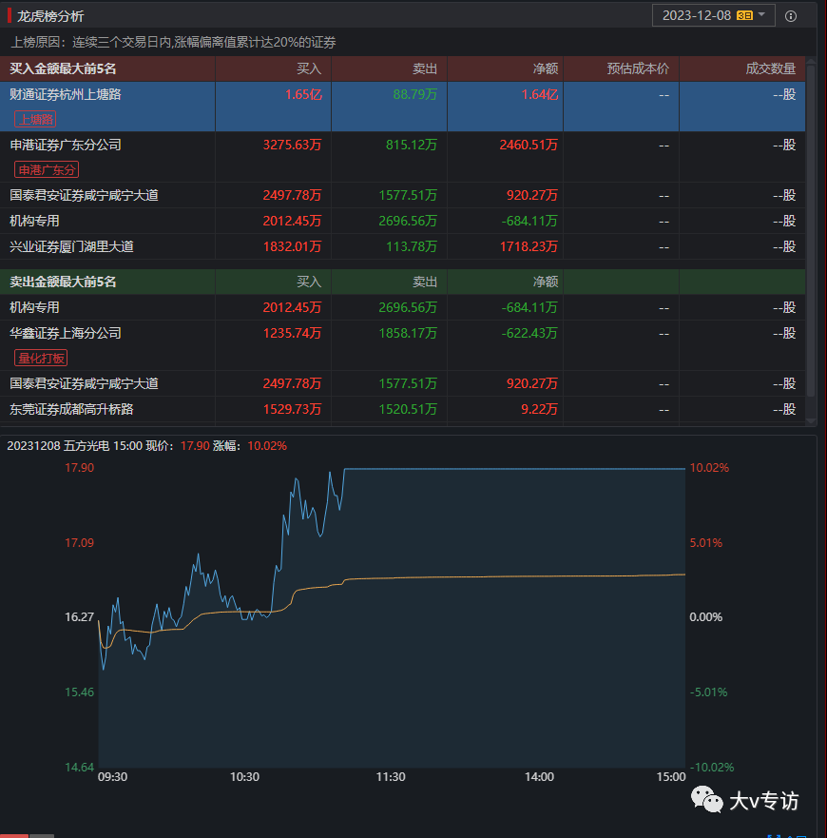The width and height of the screenshot is (827, 838).
Task: Click the 预估成本价 column header
Action: pyautogui.click(x=638, y=68)
